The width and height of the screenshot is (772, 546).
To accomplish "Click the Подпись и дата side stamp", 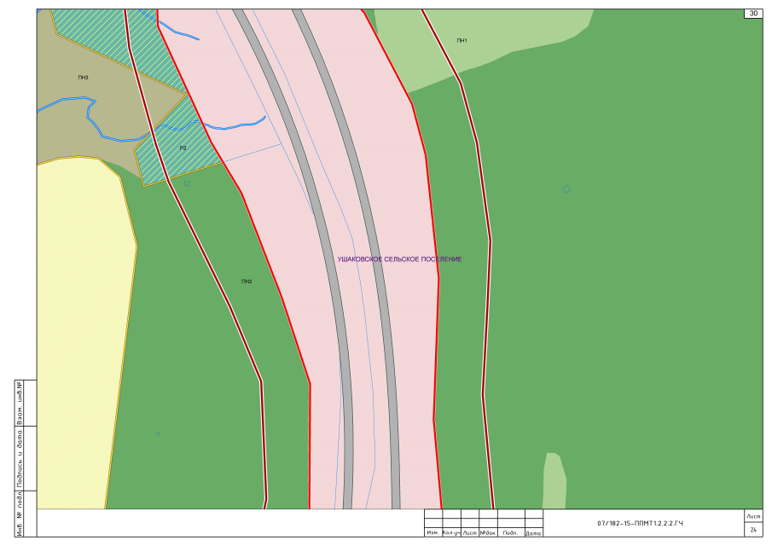I will click(x=20, y=458).
